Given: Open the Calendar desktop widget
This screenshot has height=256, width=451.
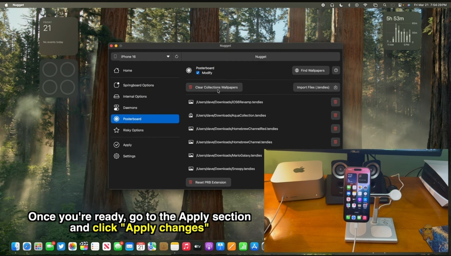Looking at the screenshot, I should (59, 36).
